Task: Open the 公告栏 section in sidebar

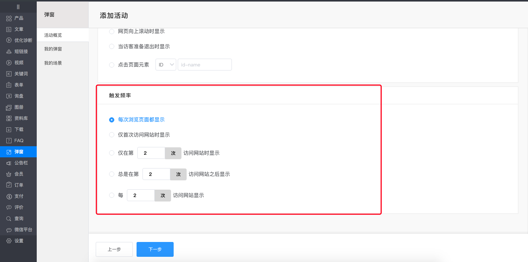Action: click(18, 163)
